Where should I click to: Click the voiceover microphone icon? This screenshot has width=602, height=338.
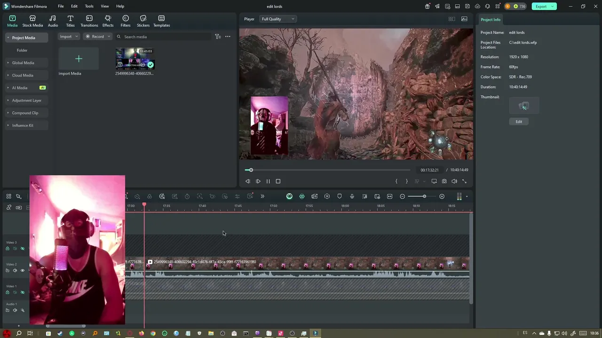(x=352, y=196)
